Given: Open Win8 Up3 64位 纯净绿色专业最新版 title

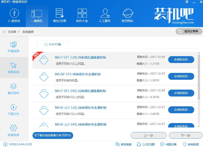Looking at the screenshot, I should [81, 125].
